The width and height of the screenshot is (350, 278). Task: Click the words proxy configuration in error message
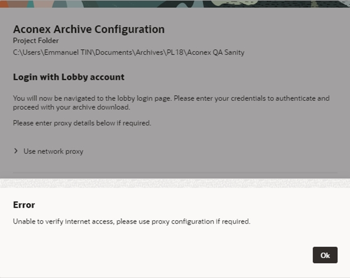pos(182,222)
